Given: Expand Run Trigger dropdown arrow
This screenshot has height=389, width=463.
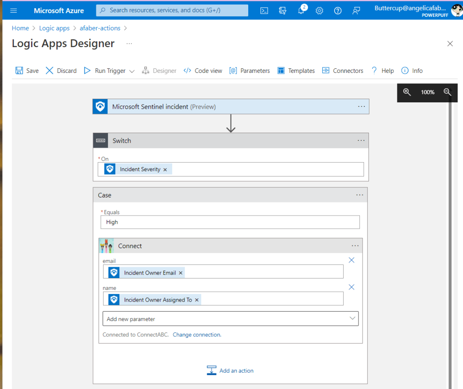Looking at the screenshot, I should (x=132, y=71).
